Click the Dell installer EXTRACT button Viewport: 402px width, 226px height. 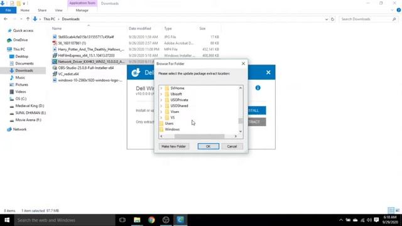[257, 122]
